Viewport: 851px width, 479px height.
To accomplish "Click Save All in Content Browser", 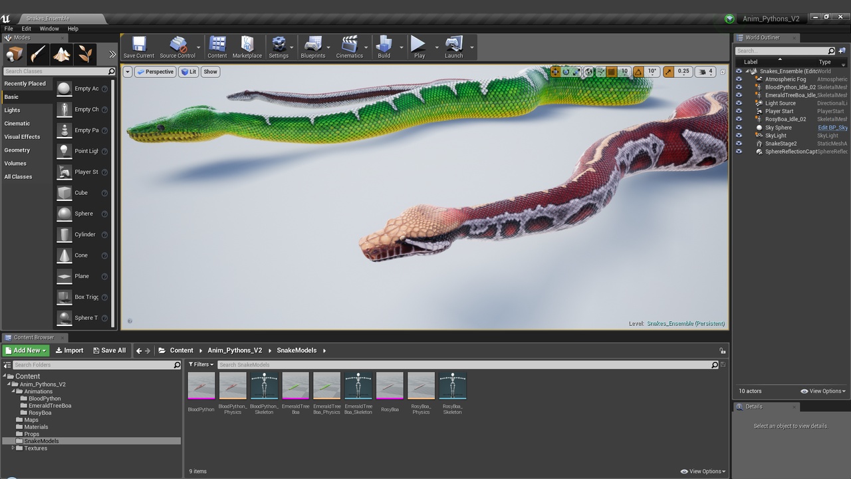I will click(110, 351).
